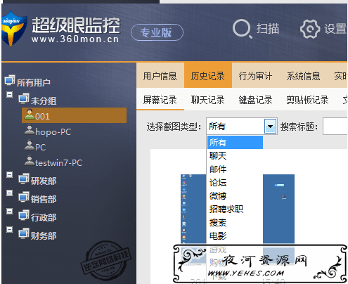Collapse the 未分组 group node

click(9, 95)
